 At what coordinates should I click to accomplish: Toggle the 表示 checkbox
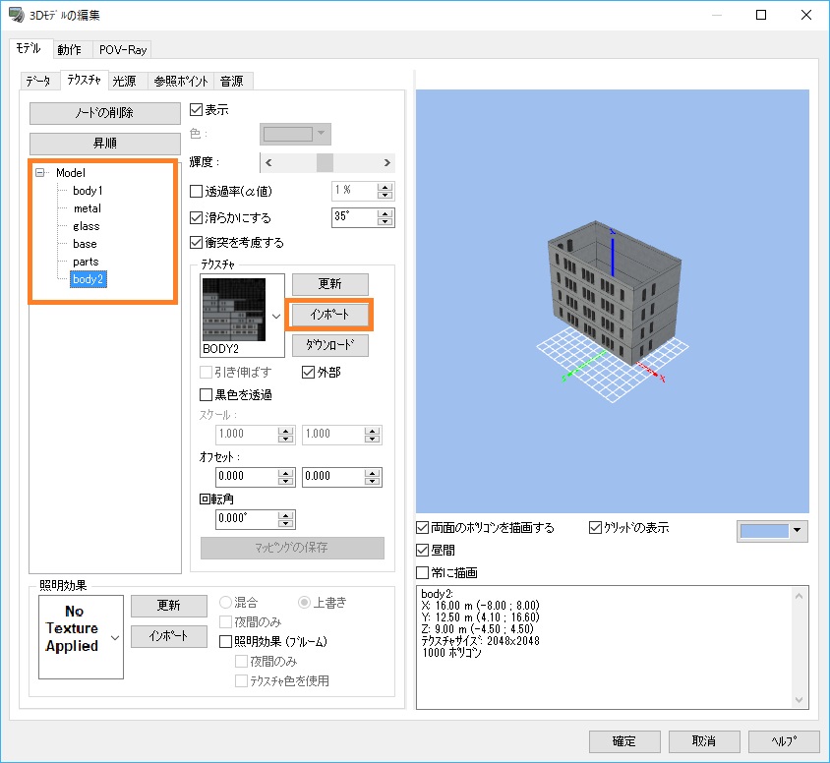pyautogui.click(x=197, y=109)
